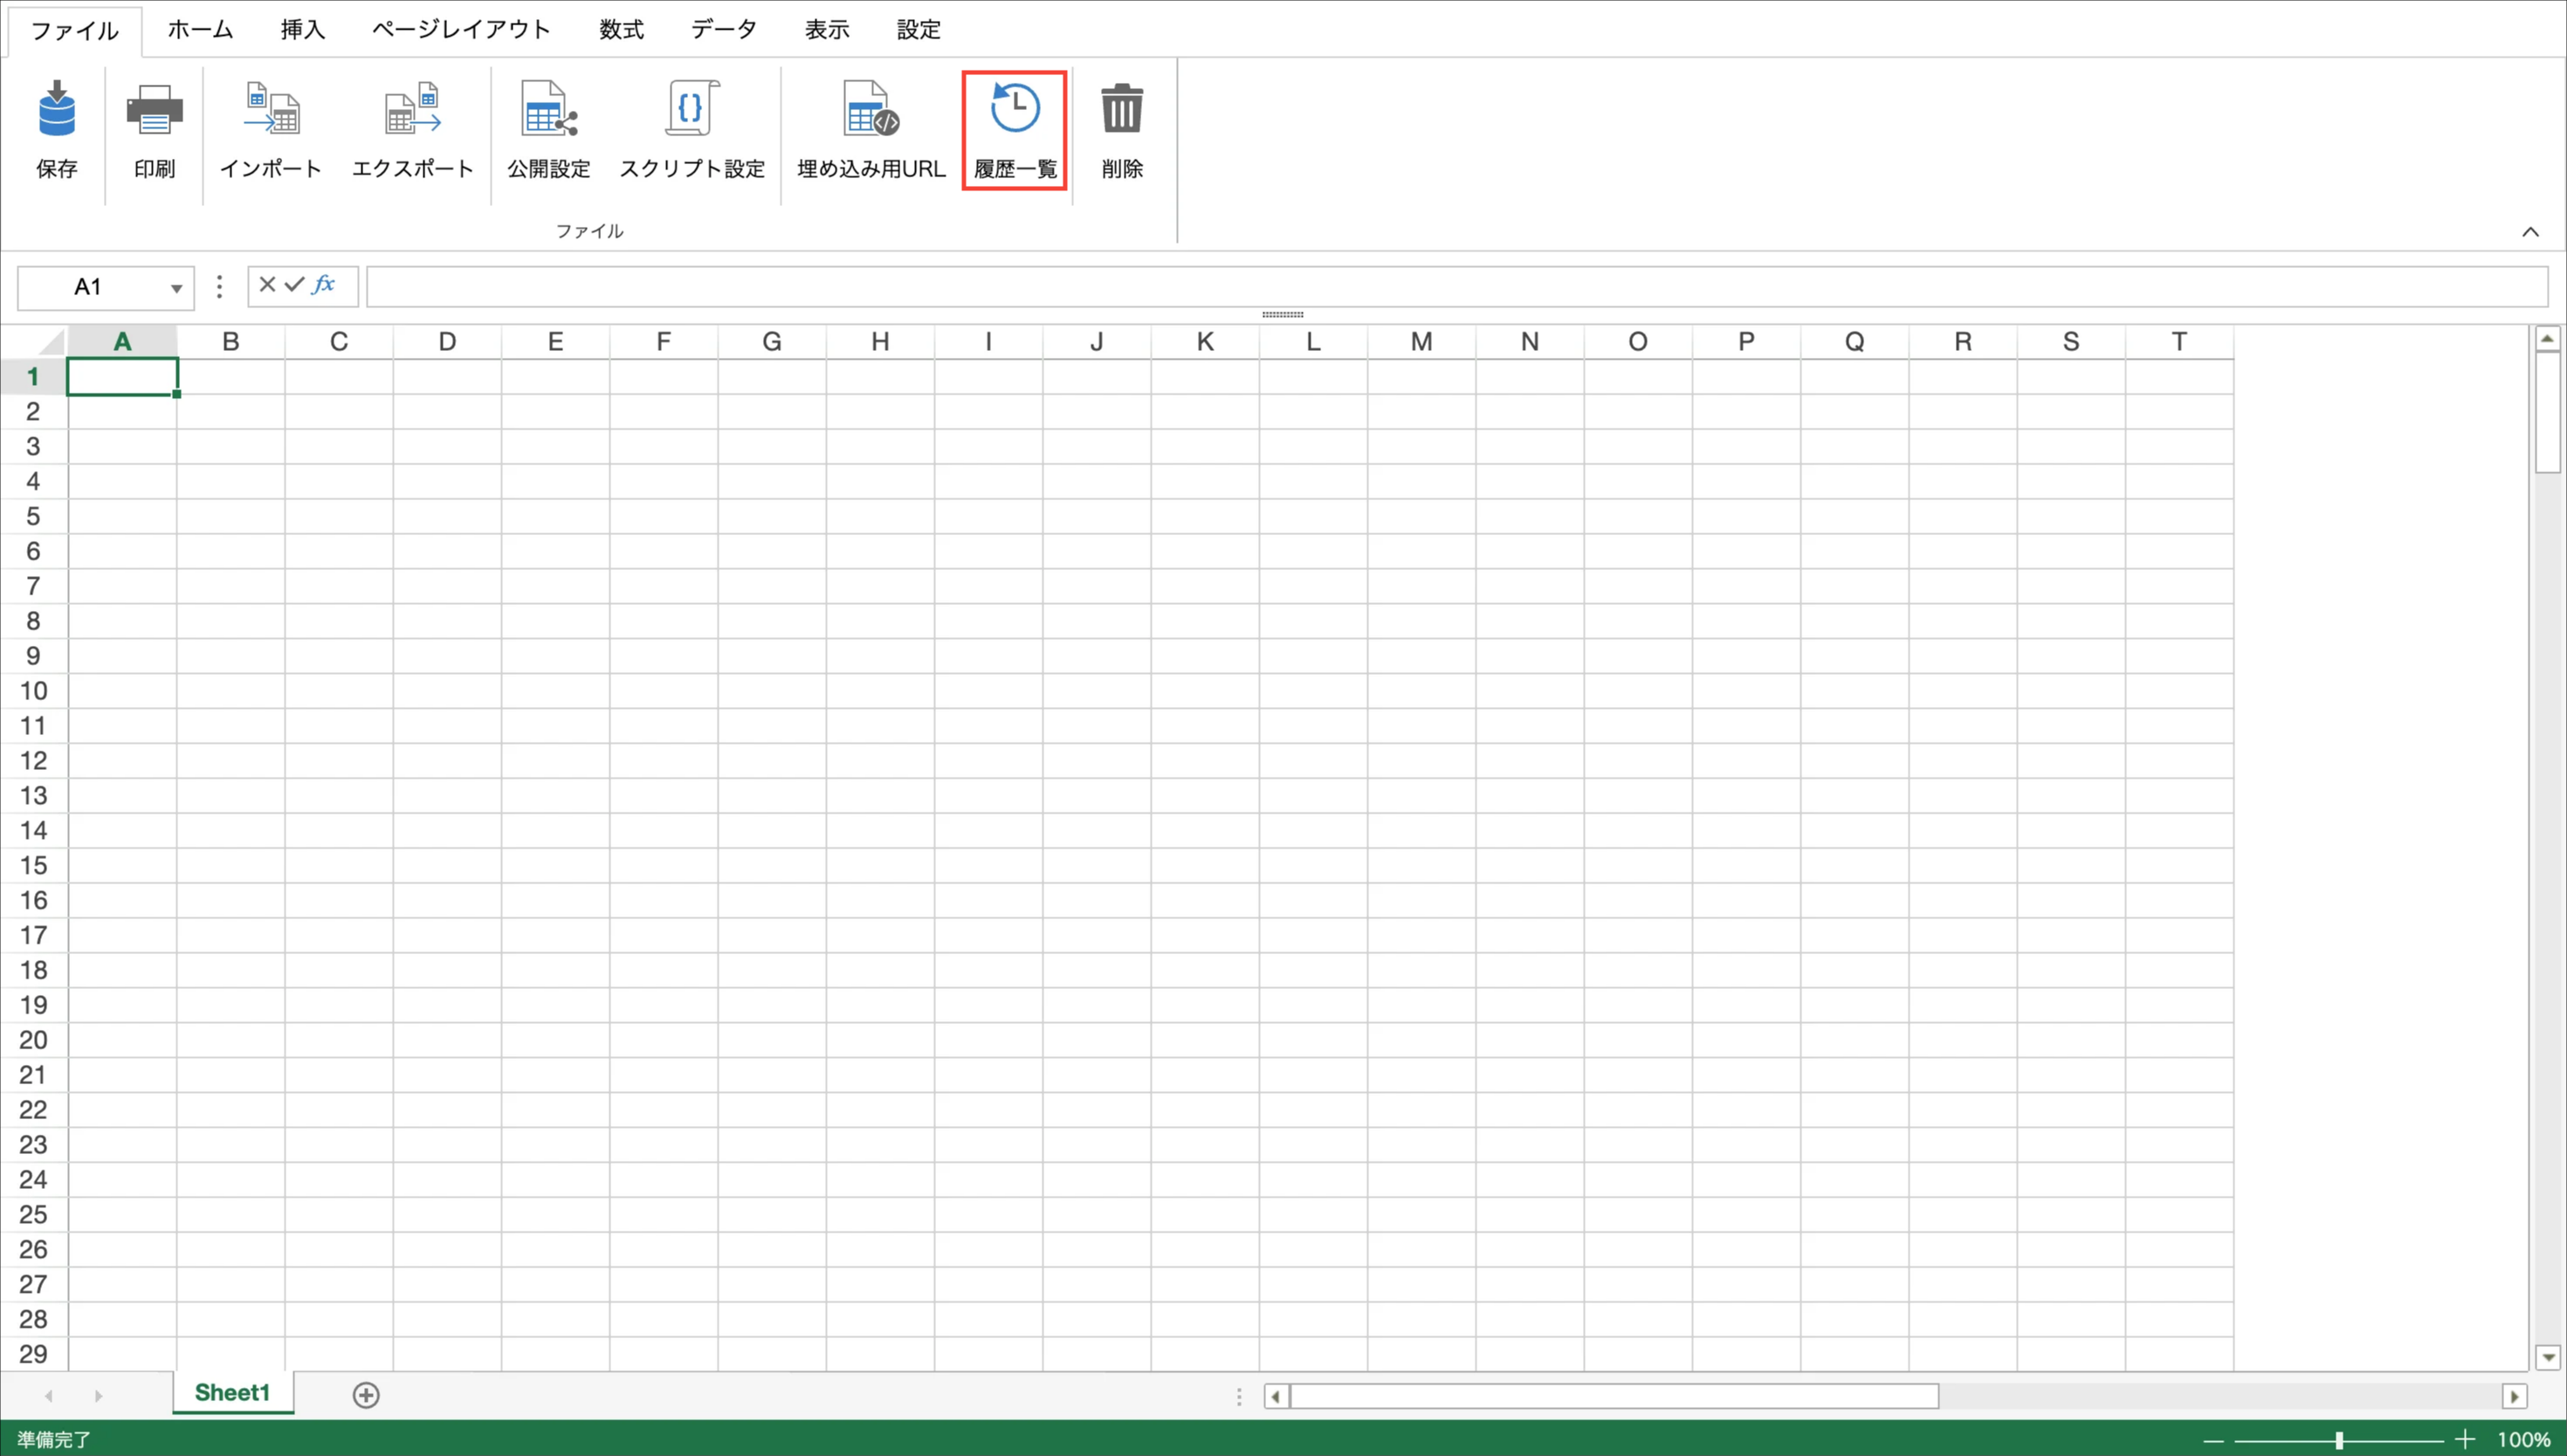This screenshot has height=1456, width=2567.
Task: Click the 埋め込み用URL icon
Action: [870, 110]
